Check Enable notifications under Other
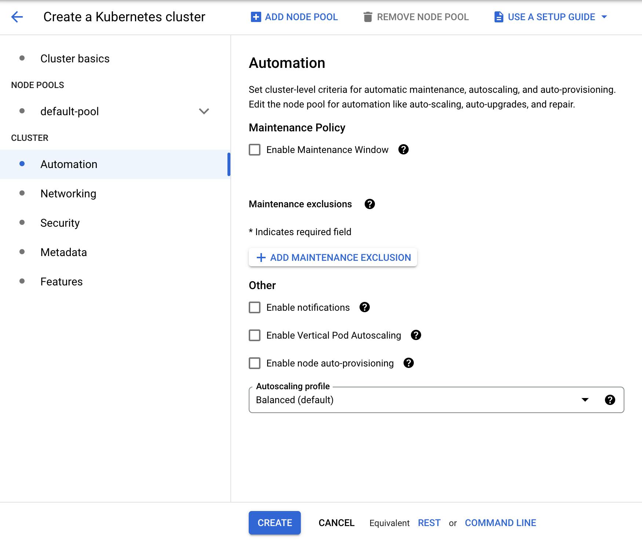Viewport: 642px width, 540px height. click(x=254, y=307)
